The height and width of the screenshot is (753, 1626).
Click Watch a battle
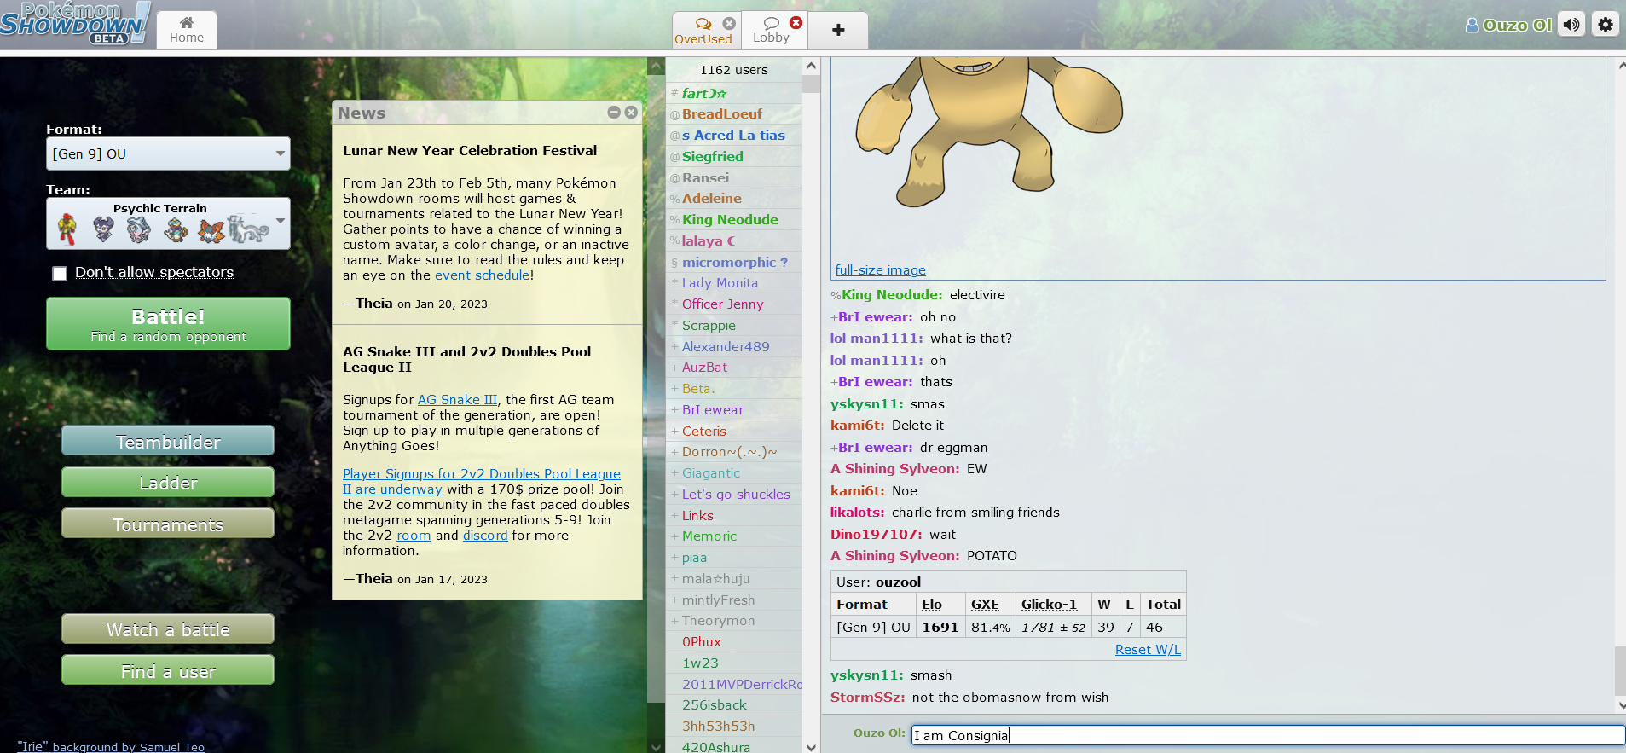[168, 629]
